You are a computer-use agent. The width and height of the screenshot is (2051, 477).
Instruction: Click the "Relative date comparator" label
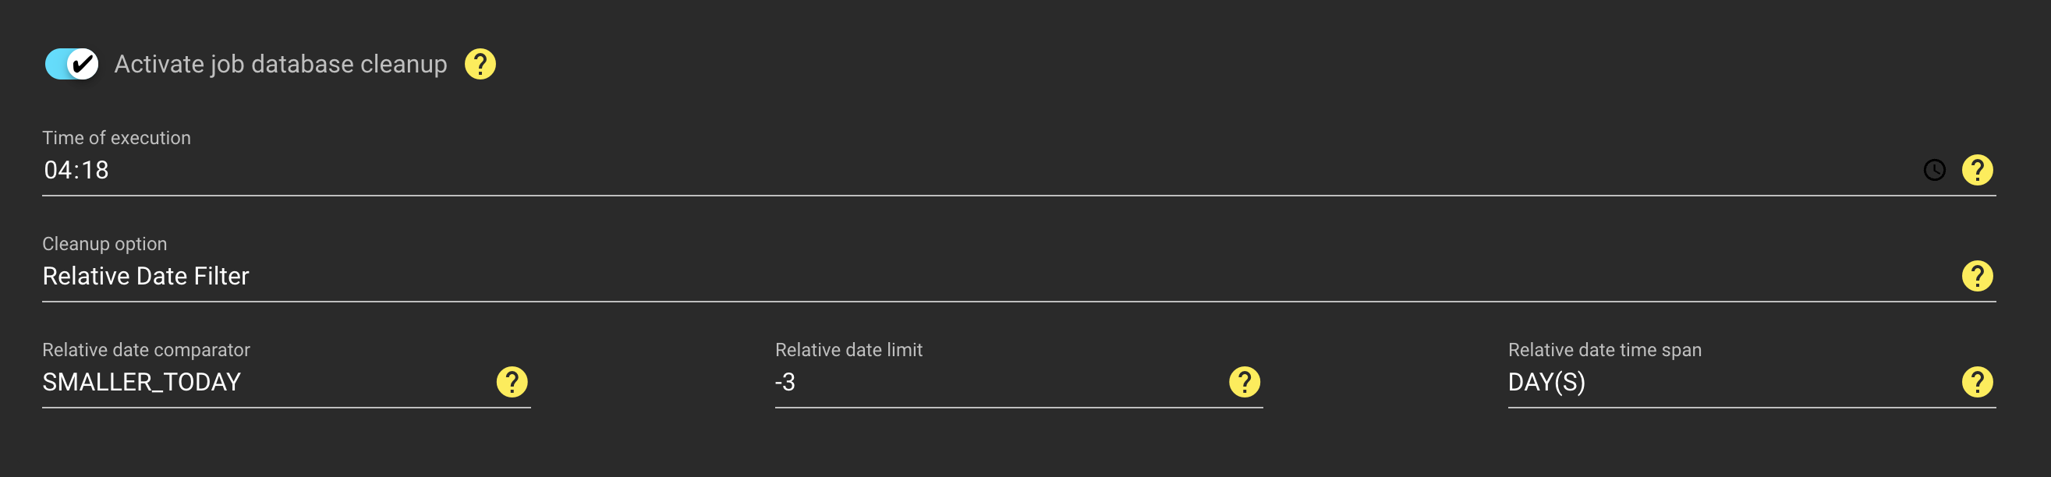[x=146, y=350]
